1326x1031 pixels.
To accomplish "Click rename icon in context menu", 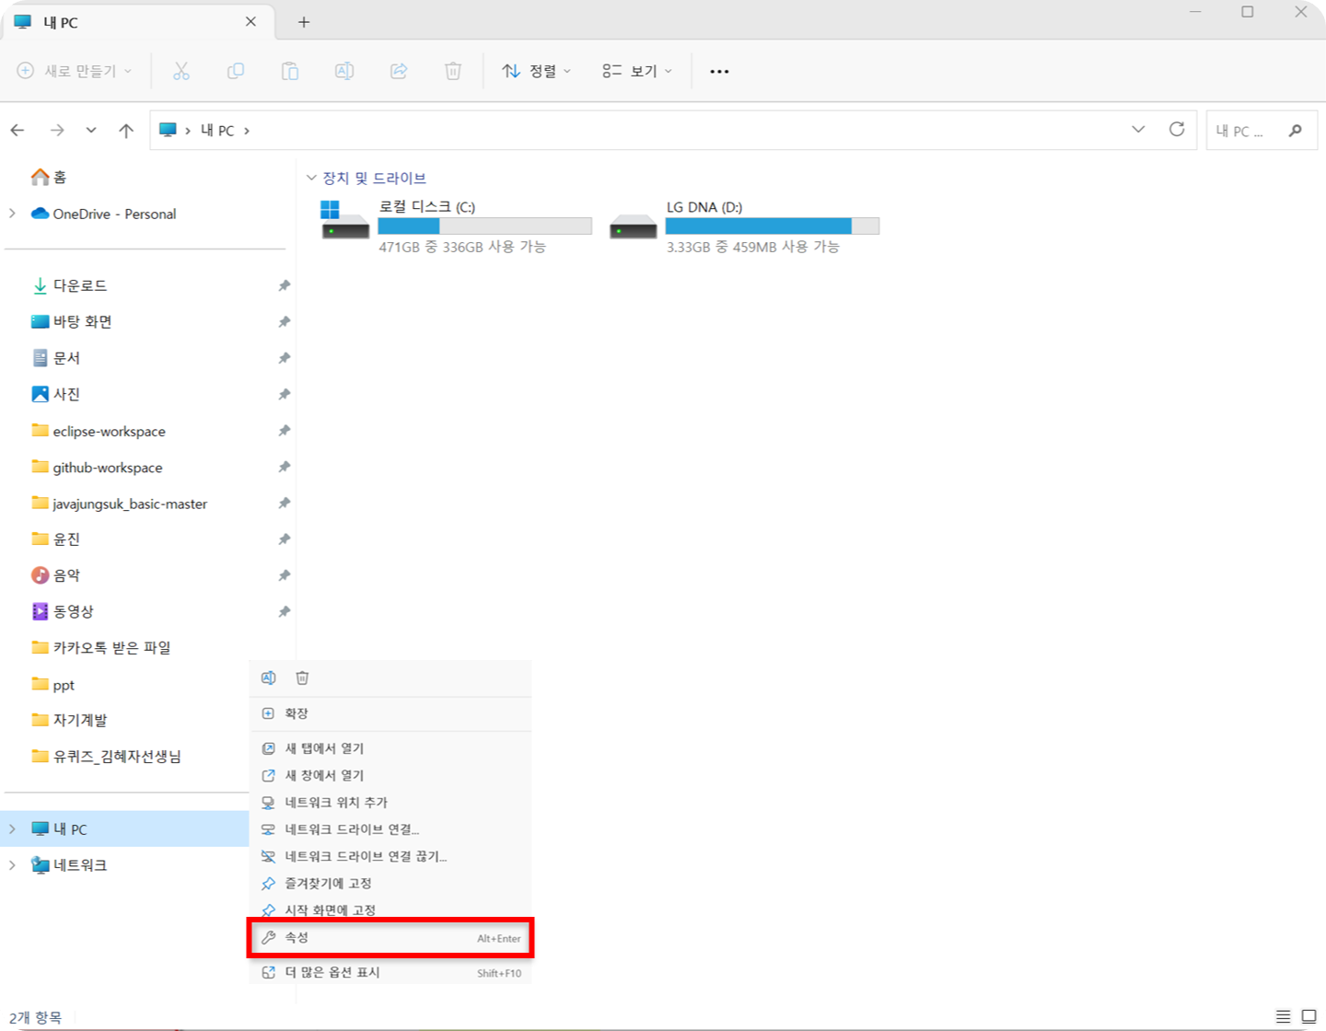I will coord(269,678).
